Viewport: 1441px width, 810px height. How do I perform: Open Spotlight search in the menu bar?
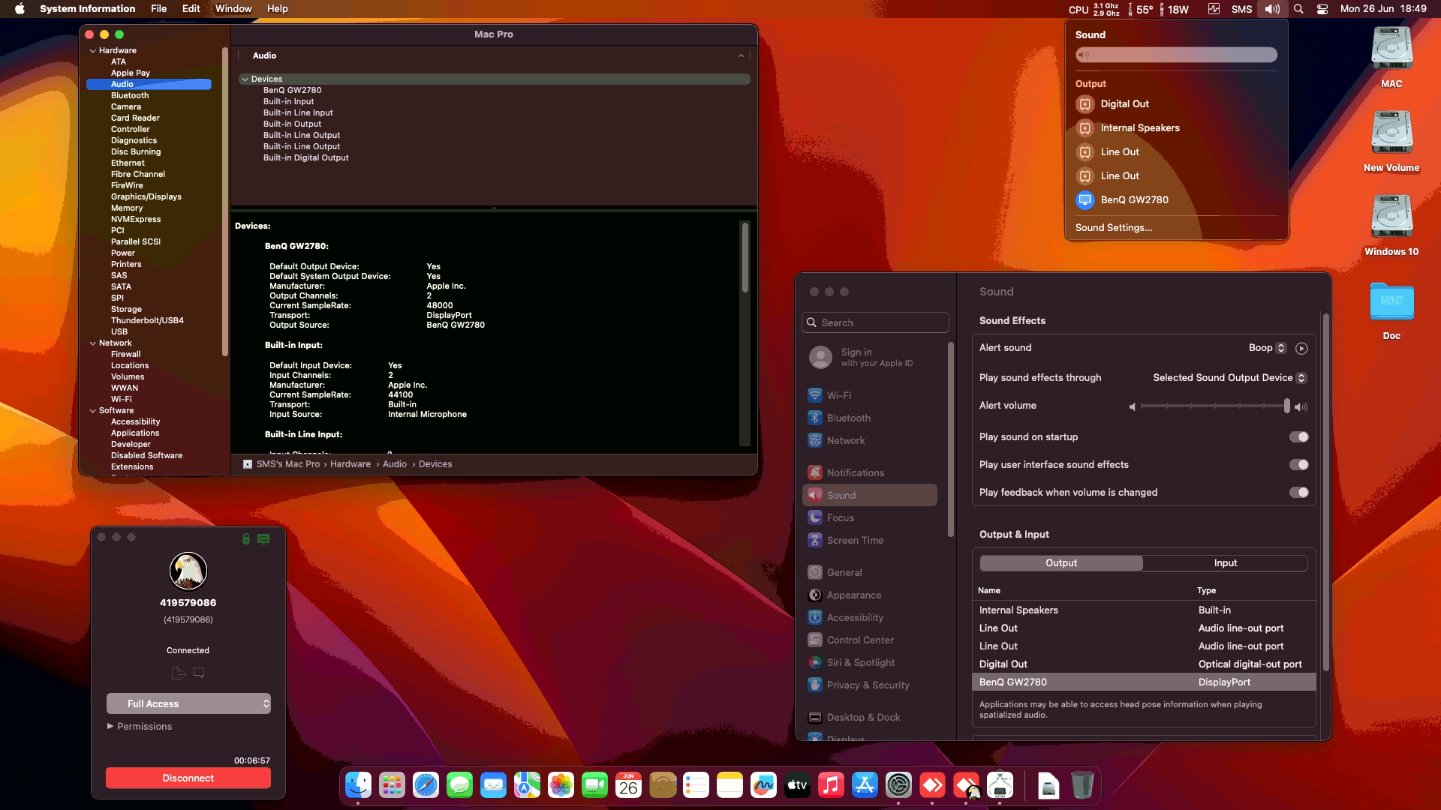(1298, 9)
